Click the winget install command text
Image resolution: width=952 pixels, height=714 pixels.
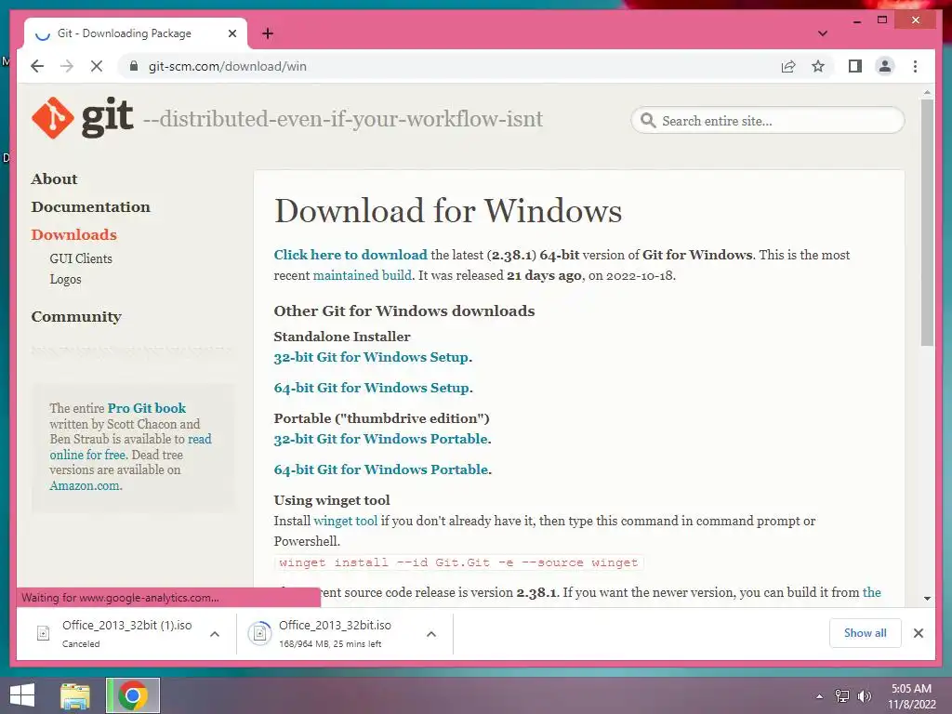458,562
